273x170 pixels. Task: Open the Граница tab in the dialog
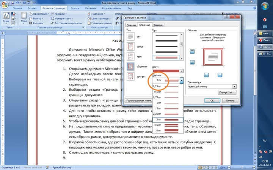coord(131,25)
